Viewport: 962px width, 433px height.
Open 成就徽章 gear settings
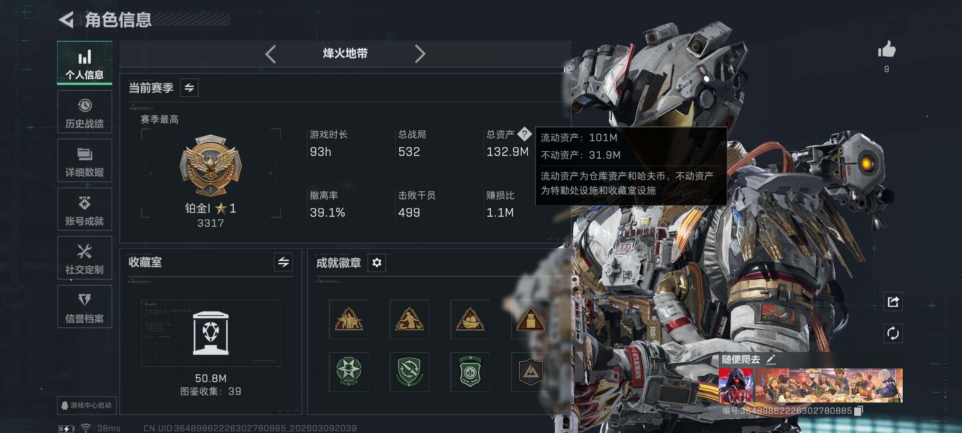click(377, 263)
